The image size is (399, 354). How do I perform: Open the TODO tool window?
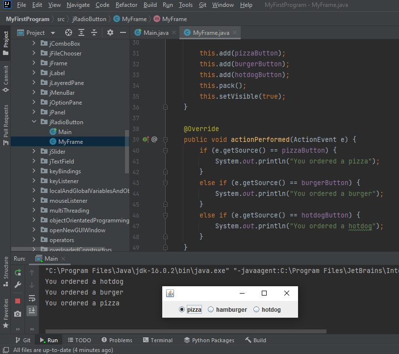(x=79, y=340)
